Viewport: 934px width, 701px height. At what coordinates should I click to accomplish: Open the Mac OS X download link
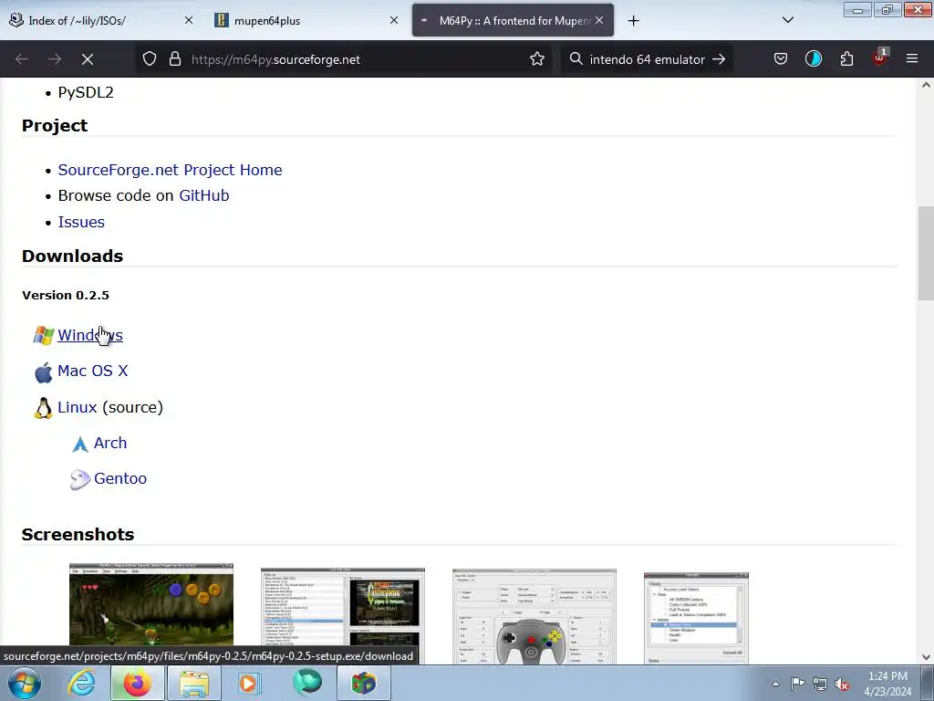(x=92, y=371)
